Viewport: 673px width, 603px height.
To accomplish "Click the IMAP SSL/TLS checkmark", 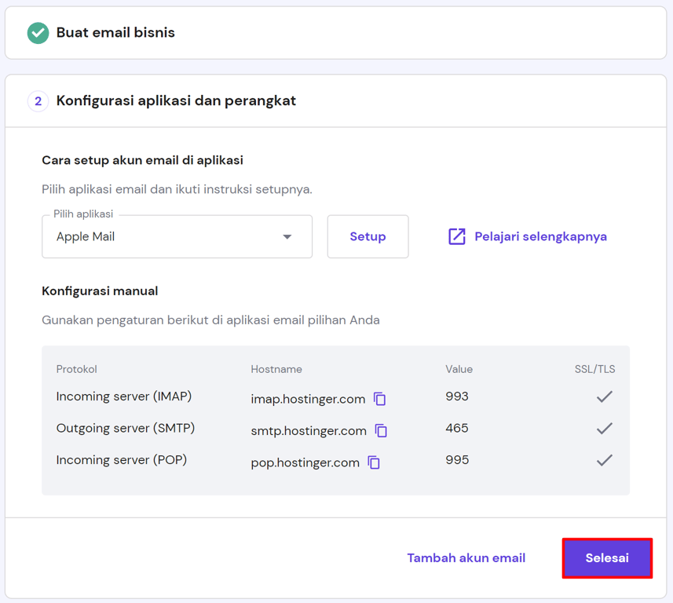I will (x=604, y=397).
